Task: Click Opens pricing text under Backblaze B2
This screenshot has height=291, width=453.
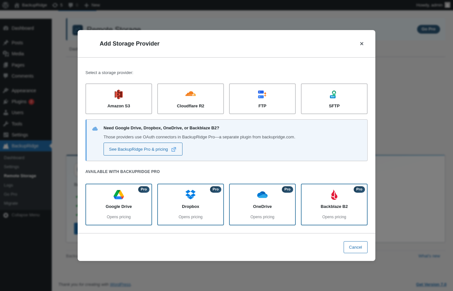Action: [334, 217]
